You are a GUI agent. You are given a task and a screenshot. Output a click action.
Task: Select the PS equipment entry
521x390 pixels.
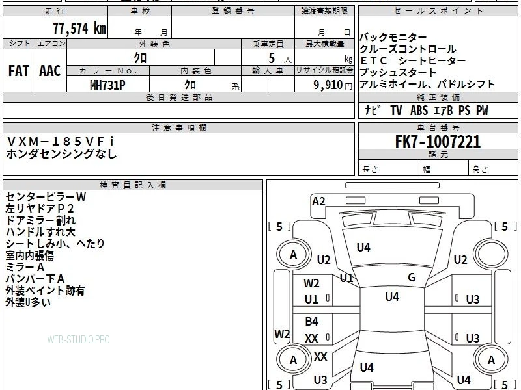coord(464,110)
